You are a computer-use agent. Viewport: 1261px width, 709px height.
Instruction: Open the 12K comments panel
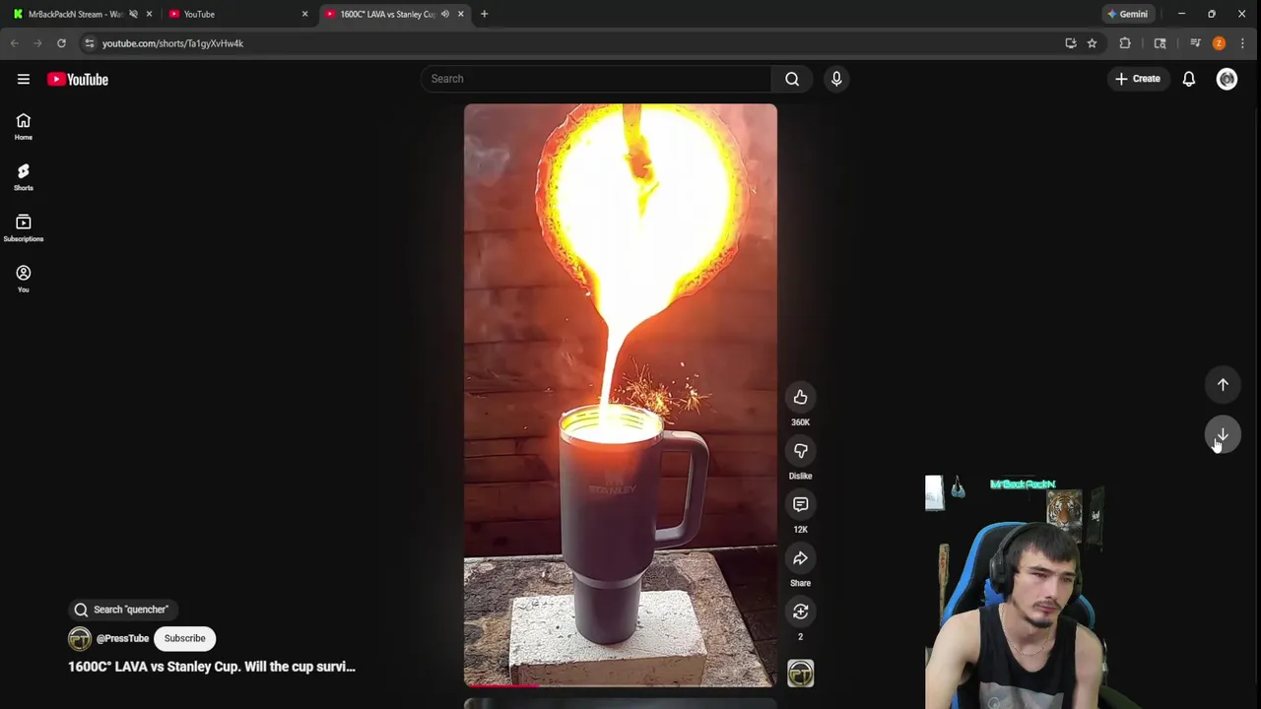click(x=800, y=504)
